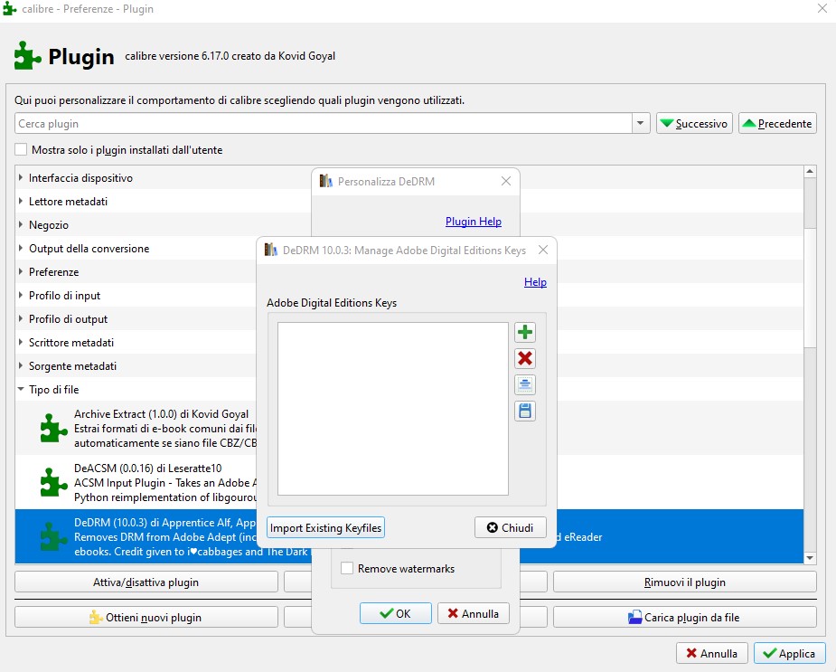This screenshot has width=836, height=672.
Task: Close the keys dialog with Chiudi
Action: 510,526
